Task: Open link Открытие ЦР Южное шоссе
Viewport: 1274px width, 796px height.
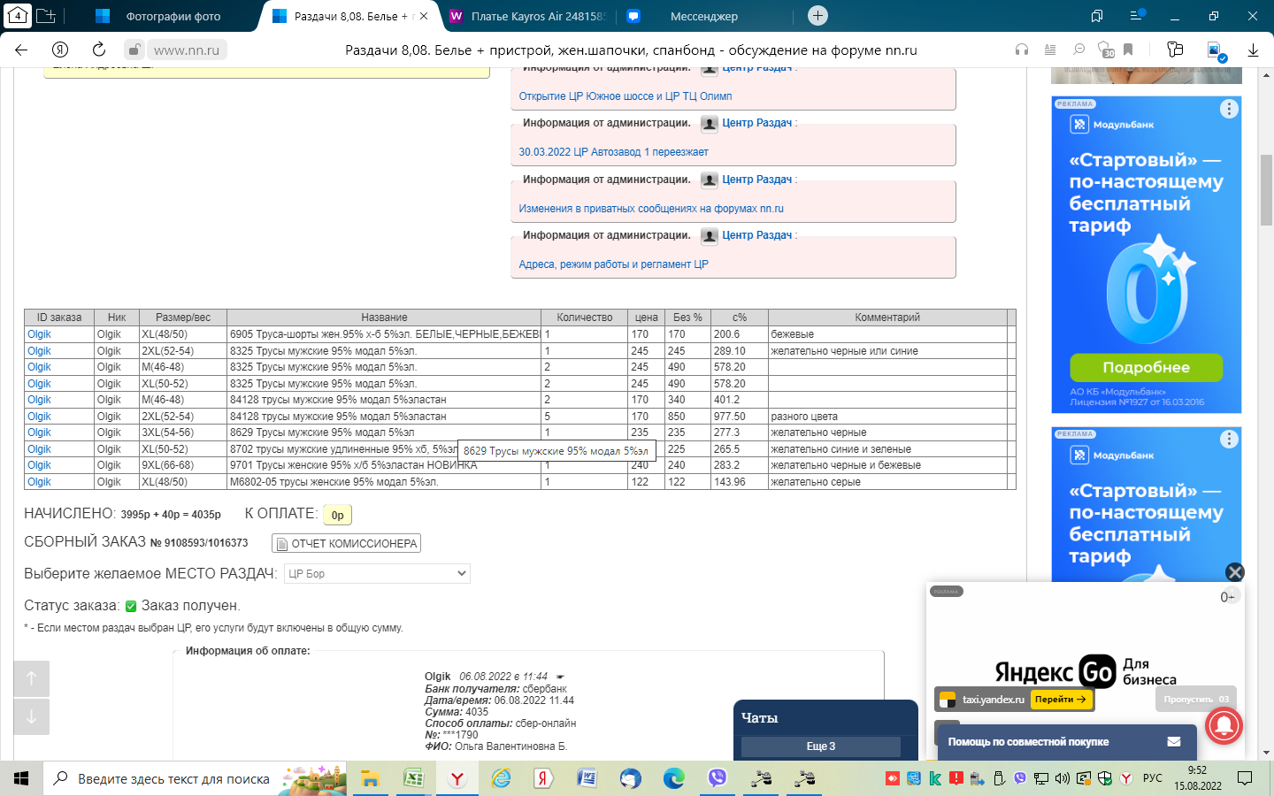Action: coord(625,96)
